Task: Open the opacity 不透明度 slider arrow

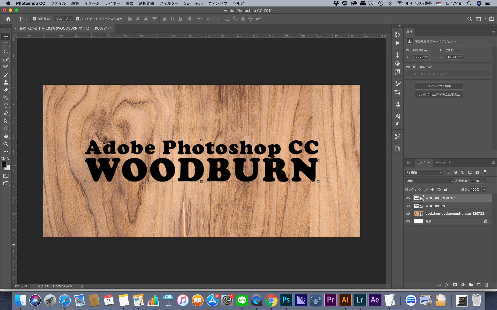Action: [x=484, y=181]
